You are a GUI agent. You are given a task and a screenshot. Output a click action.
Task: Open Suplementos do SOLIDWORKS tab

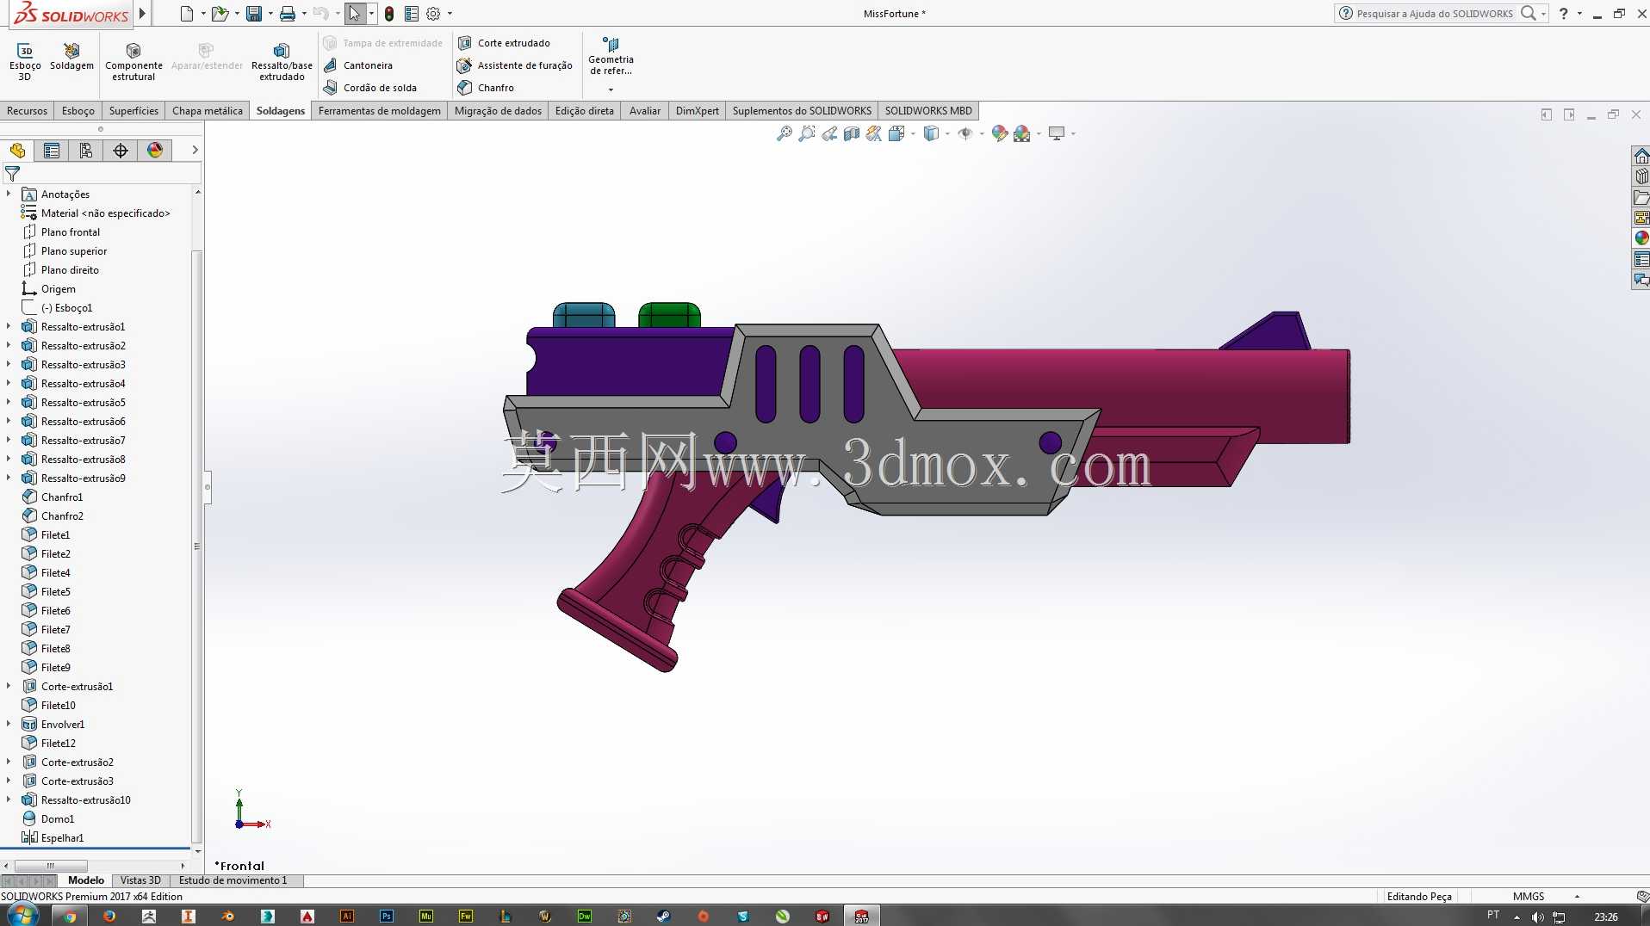[x=802, y=111]
